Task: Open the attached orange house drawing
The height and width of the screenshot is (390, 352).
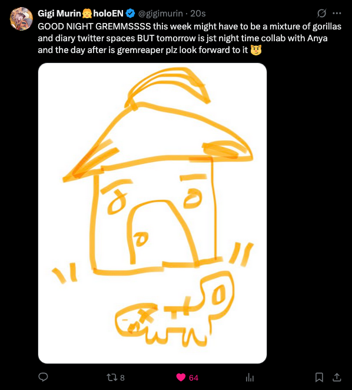Action: point(152,213)
